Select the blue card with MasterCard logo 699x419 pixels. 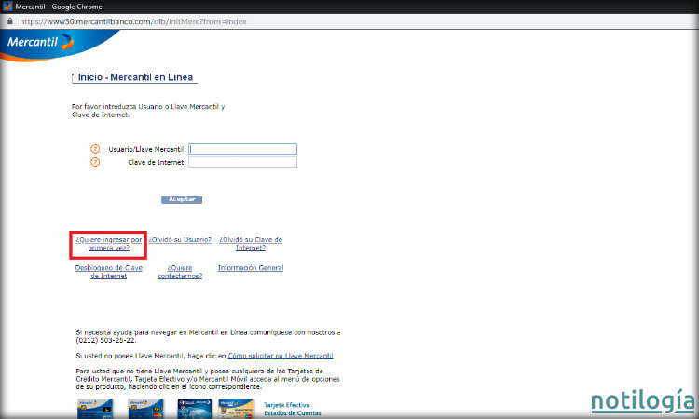click(145, 409)
